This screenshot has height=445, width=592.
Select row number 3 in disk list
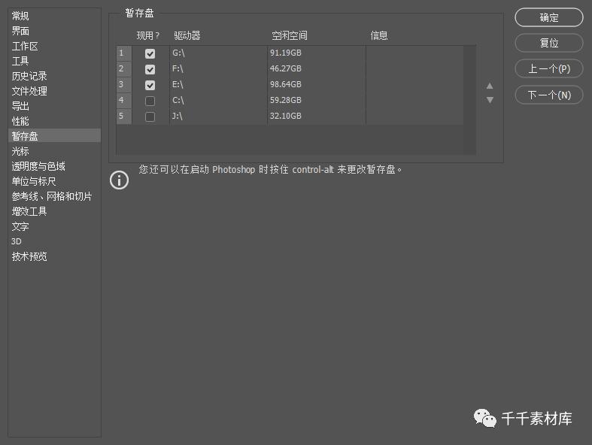point(124,84)
